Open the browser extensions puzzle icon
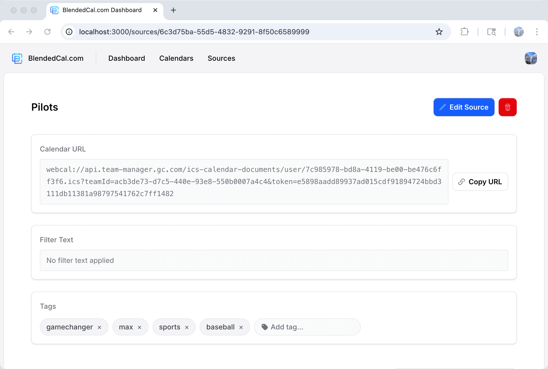Image resolution: width=548 pixels, height=369 pixels. pos(464,32)
